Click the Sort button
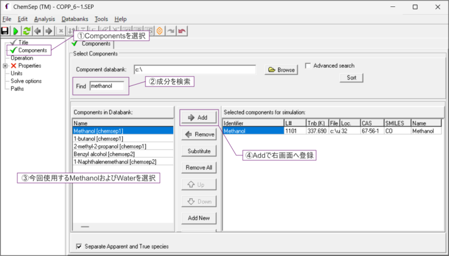The height and width of the screenshot is (256, 449). tap(351, 78)
